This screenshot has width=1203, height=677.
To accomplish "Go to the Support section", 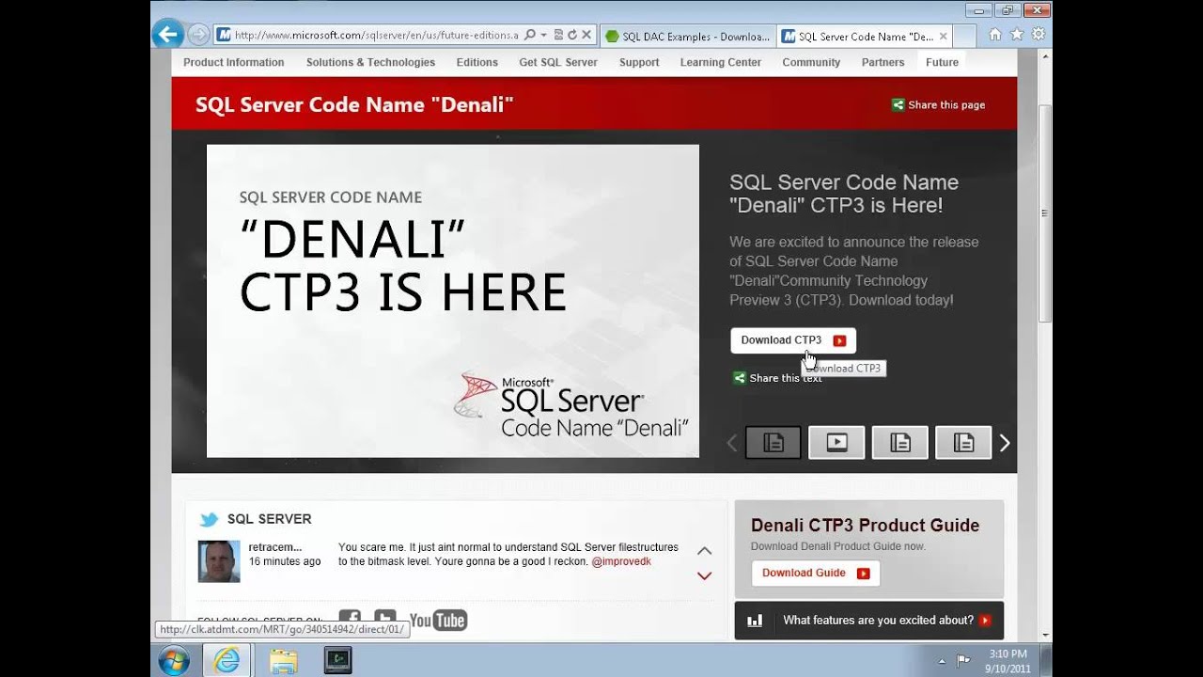I will (639, 62).
